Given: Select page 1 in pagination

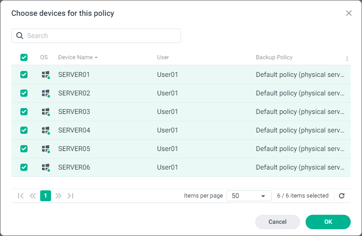Looking at the screenshot, I should pyautogui.click(x=46, y=196).
